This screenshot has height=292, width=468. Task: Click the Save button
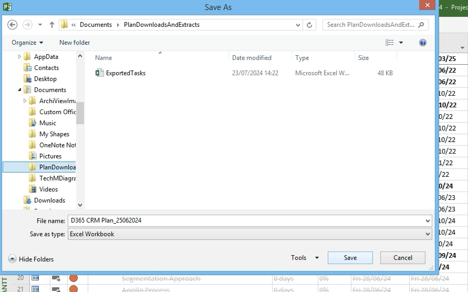pos(350,258)
